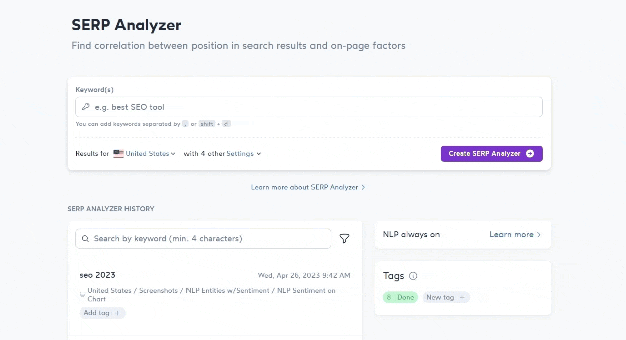Focus the Keyword(s) input field
Viewport: 626px width, 340px height.
pos(312,107)
